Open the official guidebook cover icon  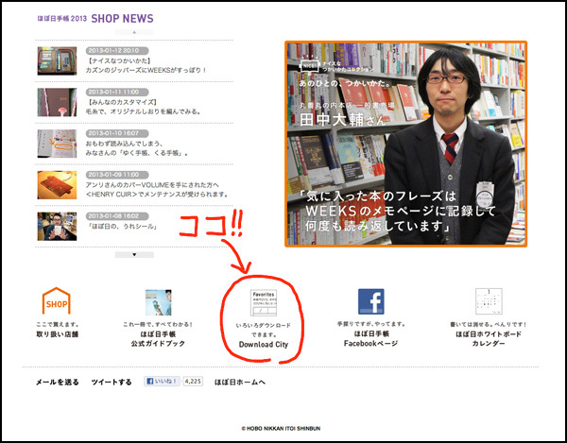click(158, 303)
